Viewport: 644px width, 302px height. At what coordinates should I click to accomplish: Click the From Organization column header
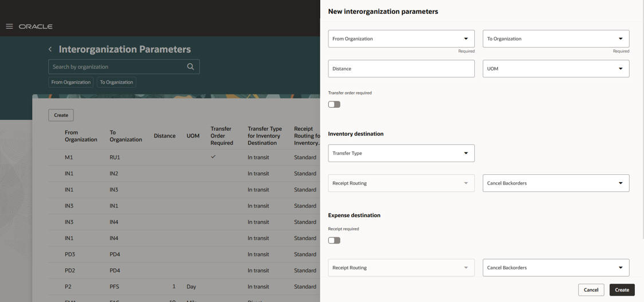pyautogui.click(x=81, y=136)
